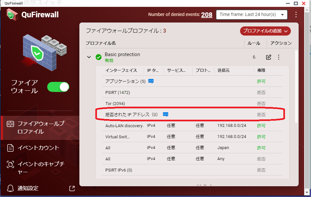
Task: Select the Virtual Swit... rule row
Action: click(x=192, y=137)
